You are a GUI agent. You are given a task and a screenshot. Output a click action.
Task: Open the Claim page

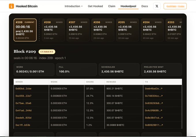click(x=112, y=6)
